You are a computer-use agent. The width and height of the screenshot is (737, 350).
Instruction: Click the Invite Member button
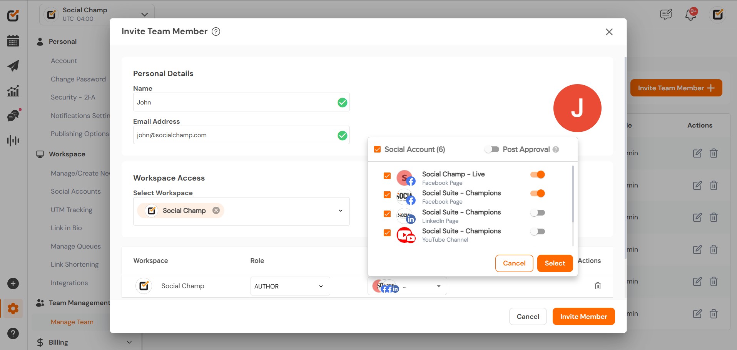(583, 317)
